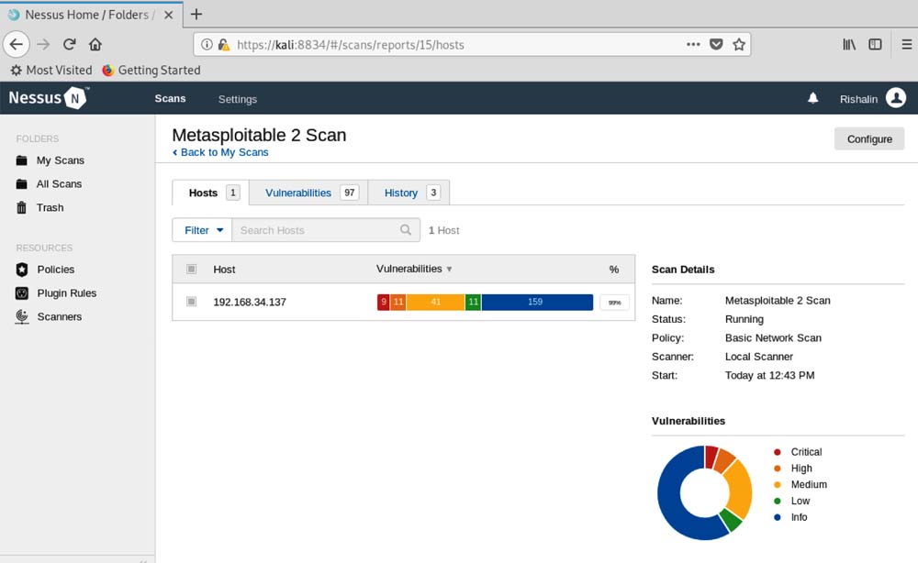The height and width of the screenshot is (563, 918).
Task: Toggle the select-all hosts checkbox in header
Action: 192,269
